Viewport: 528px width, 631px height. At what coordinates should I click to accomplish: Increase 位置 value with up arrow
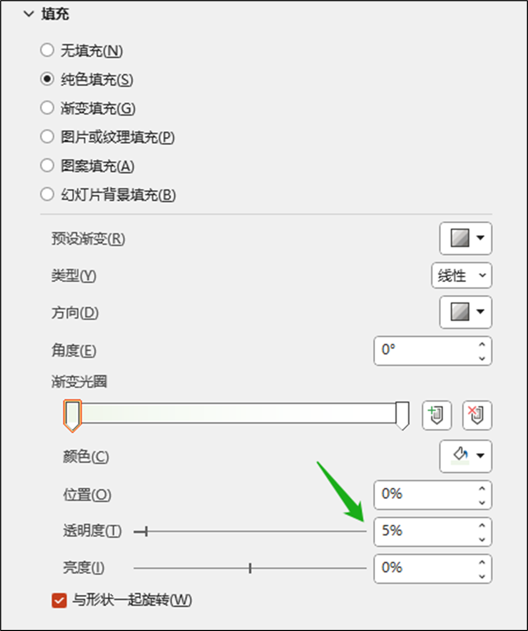(x=482, y=489)
